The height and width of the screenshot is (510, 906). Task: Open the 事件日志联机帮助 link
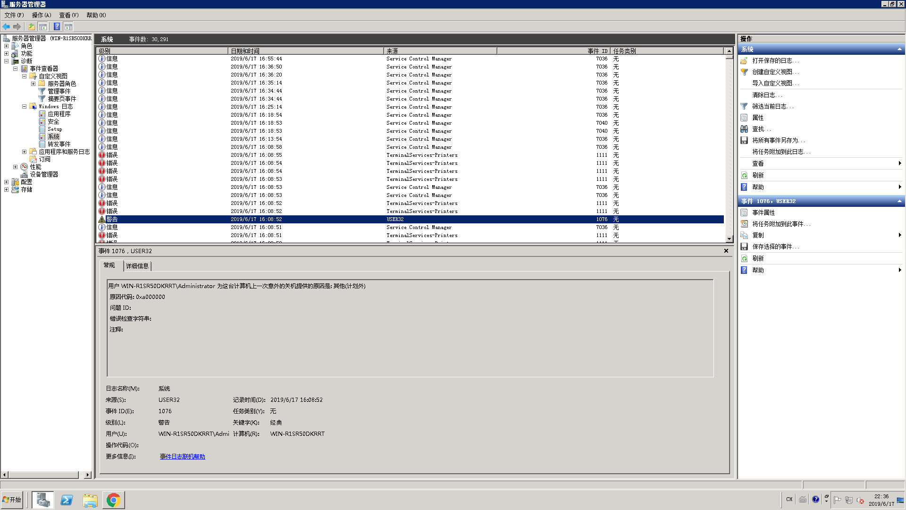182,456
